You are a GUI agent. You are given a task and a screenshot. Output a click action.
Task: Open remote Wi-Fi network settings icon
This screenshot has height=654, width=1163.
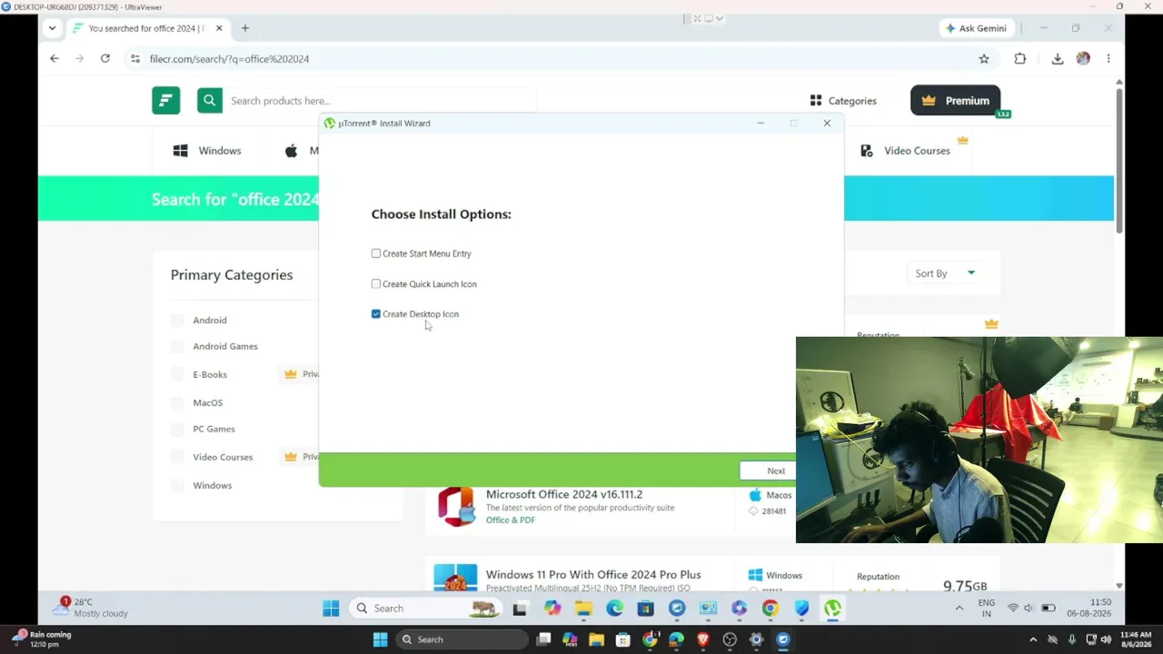(1013, 609)
